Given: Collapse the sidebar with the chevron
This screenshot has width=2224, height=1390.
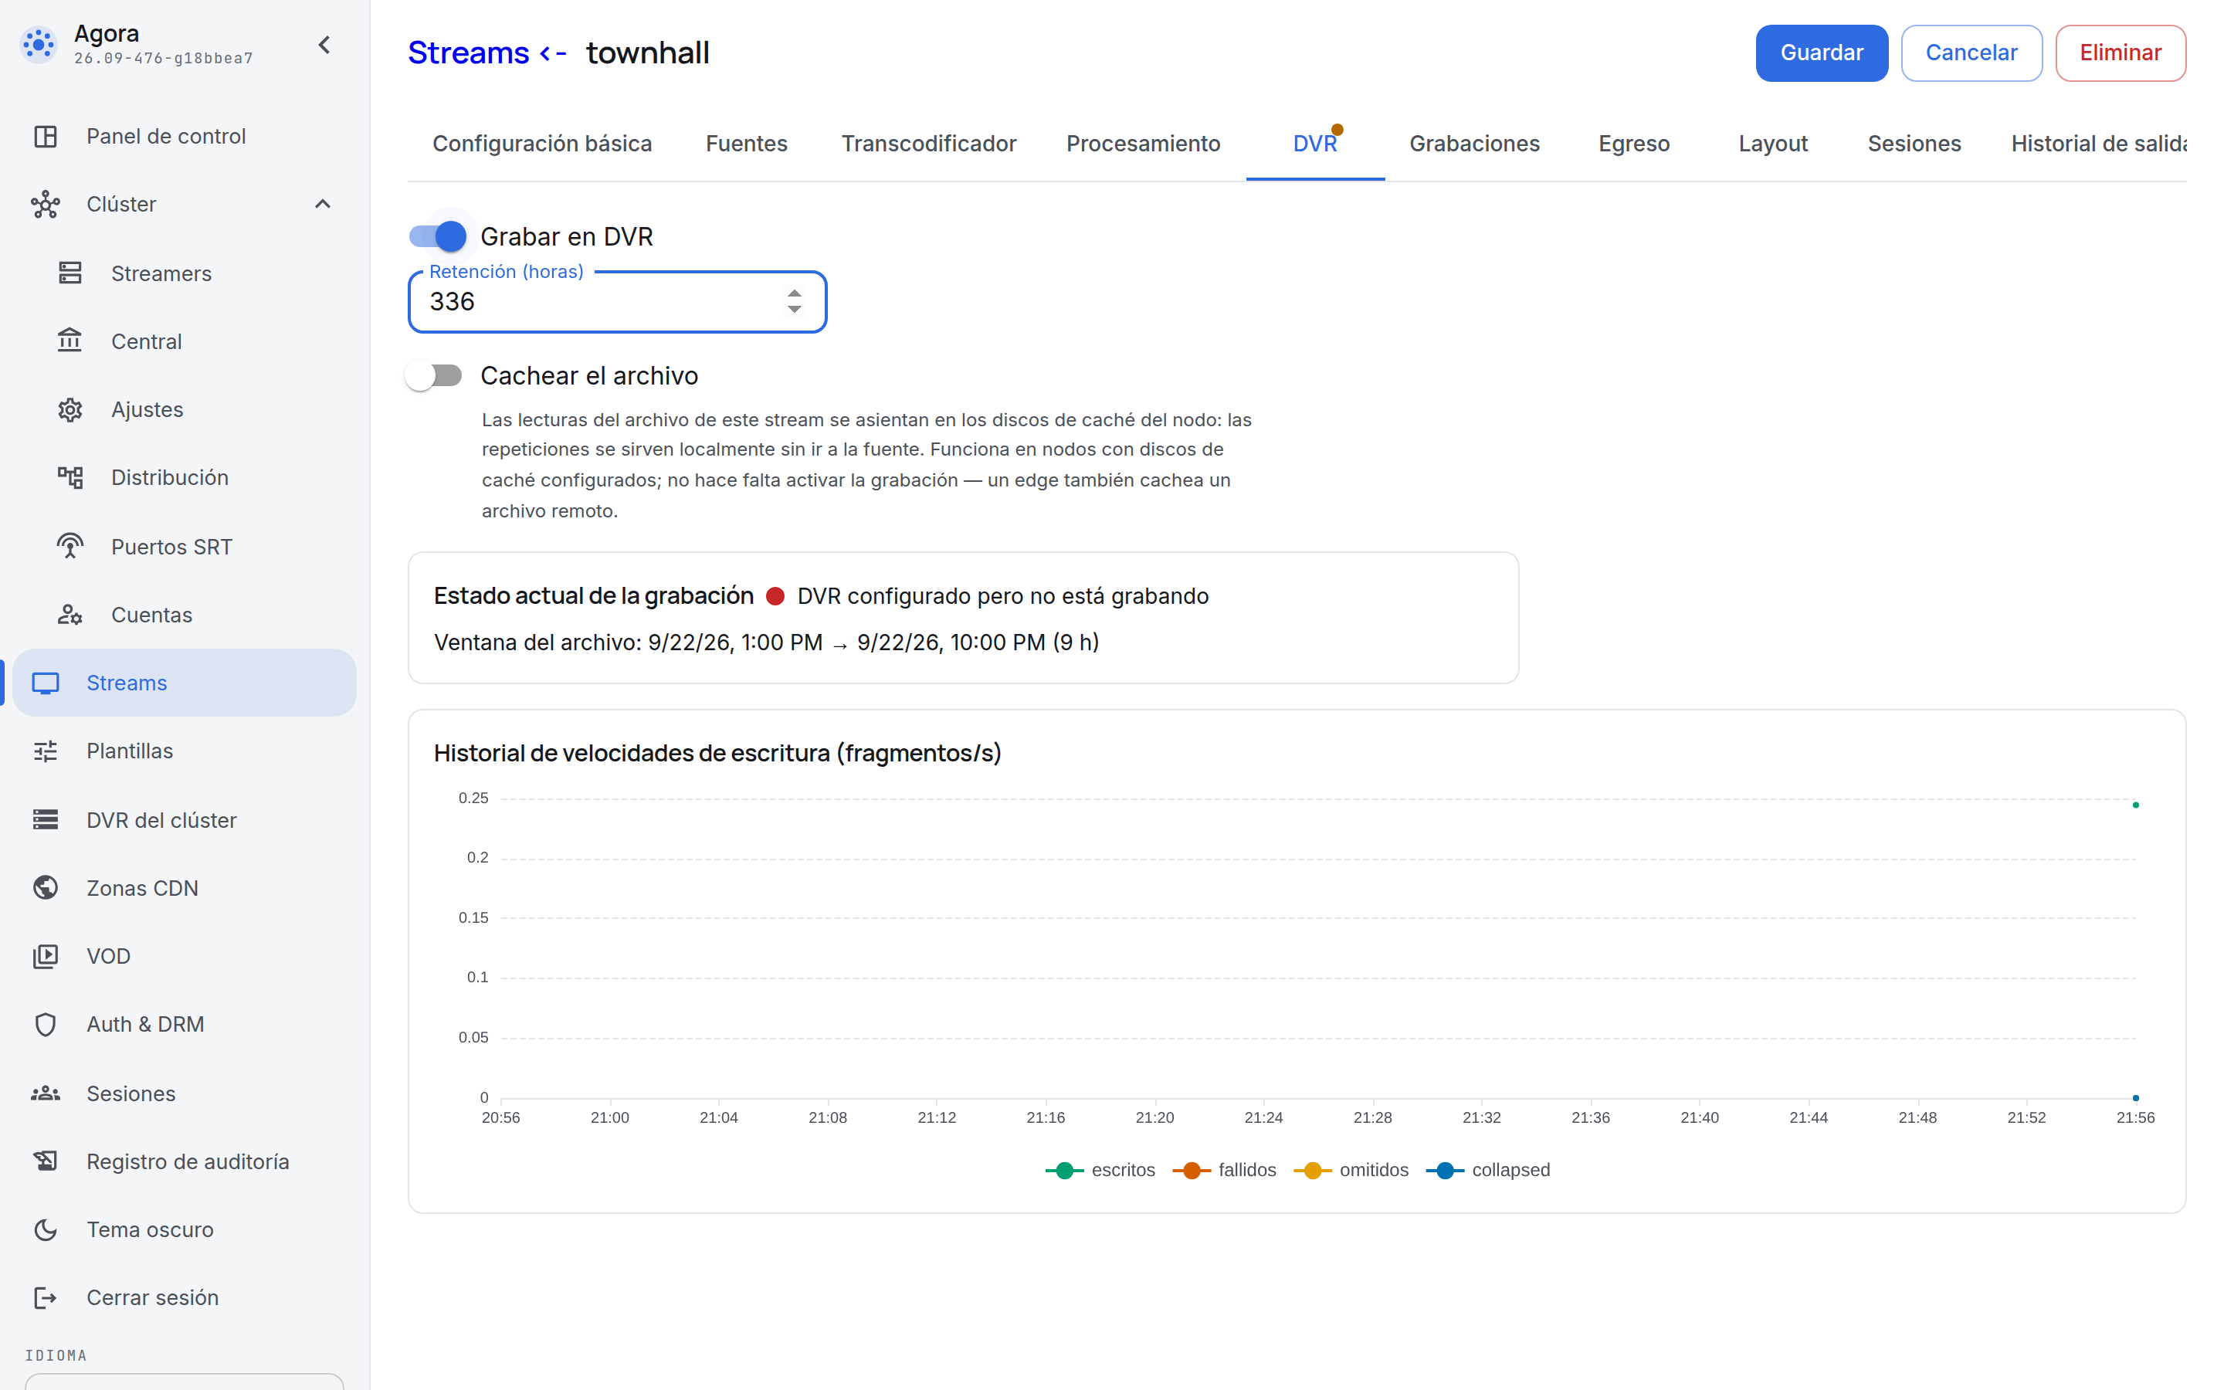Looking at the screenshot, I should (324, 45).
